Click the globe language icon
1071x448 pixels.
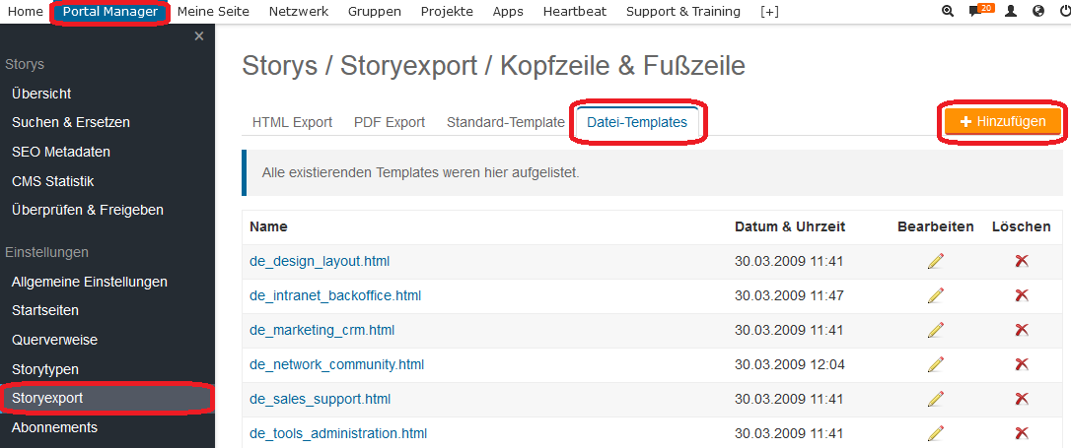[1038, 12]
